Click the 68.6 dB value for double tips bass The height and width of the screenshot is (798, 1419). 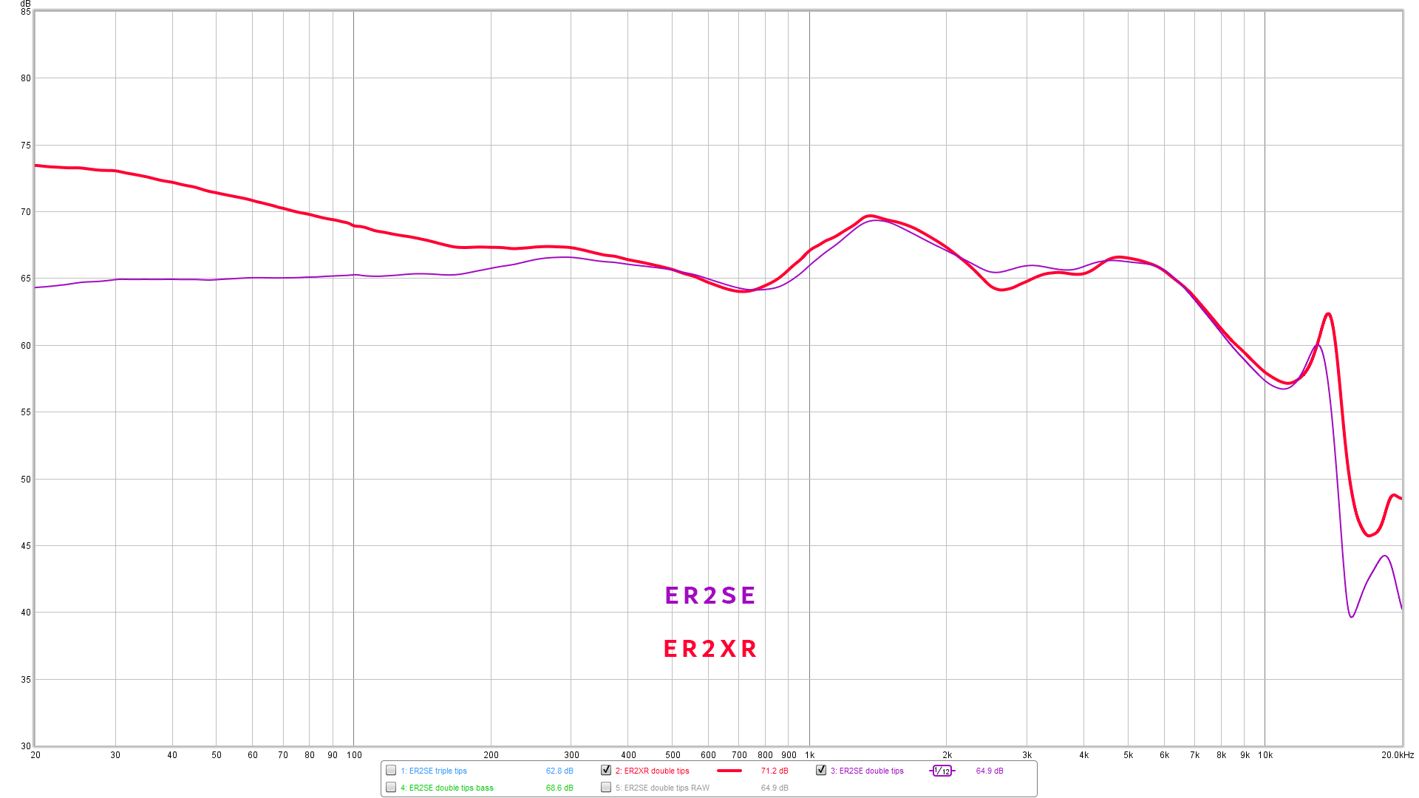click(559, 788)
